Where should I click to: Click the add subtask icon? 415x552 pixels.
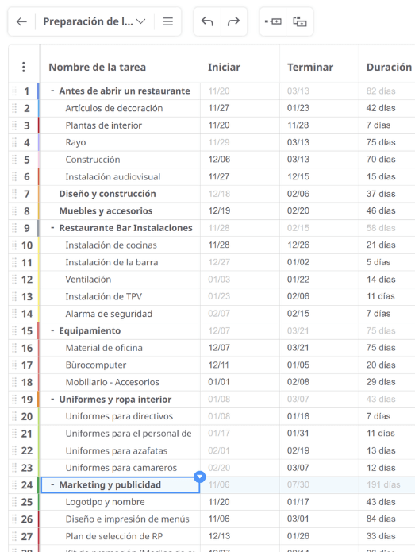coord(300,21)
